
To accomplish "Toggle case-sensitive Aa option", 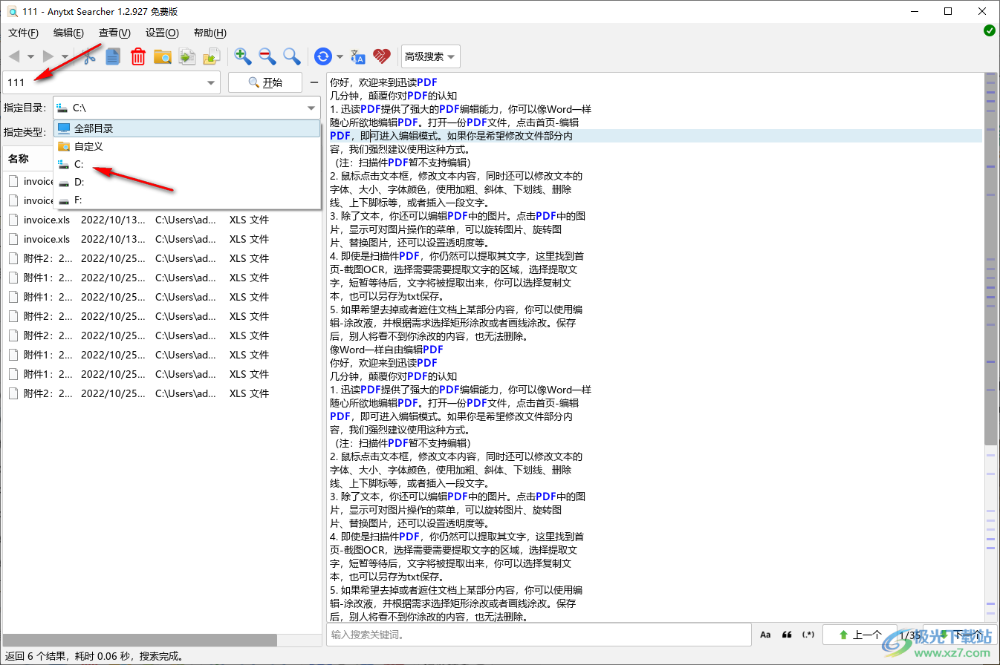I will tap(765, 635).
